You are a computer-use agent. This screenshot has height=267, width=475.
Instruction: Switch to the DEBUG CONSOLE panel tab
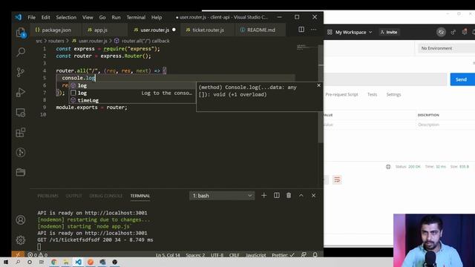click(x=105, y=196)
